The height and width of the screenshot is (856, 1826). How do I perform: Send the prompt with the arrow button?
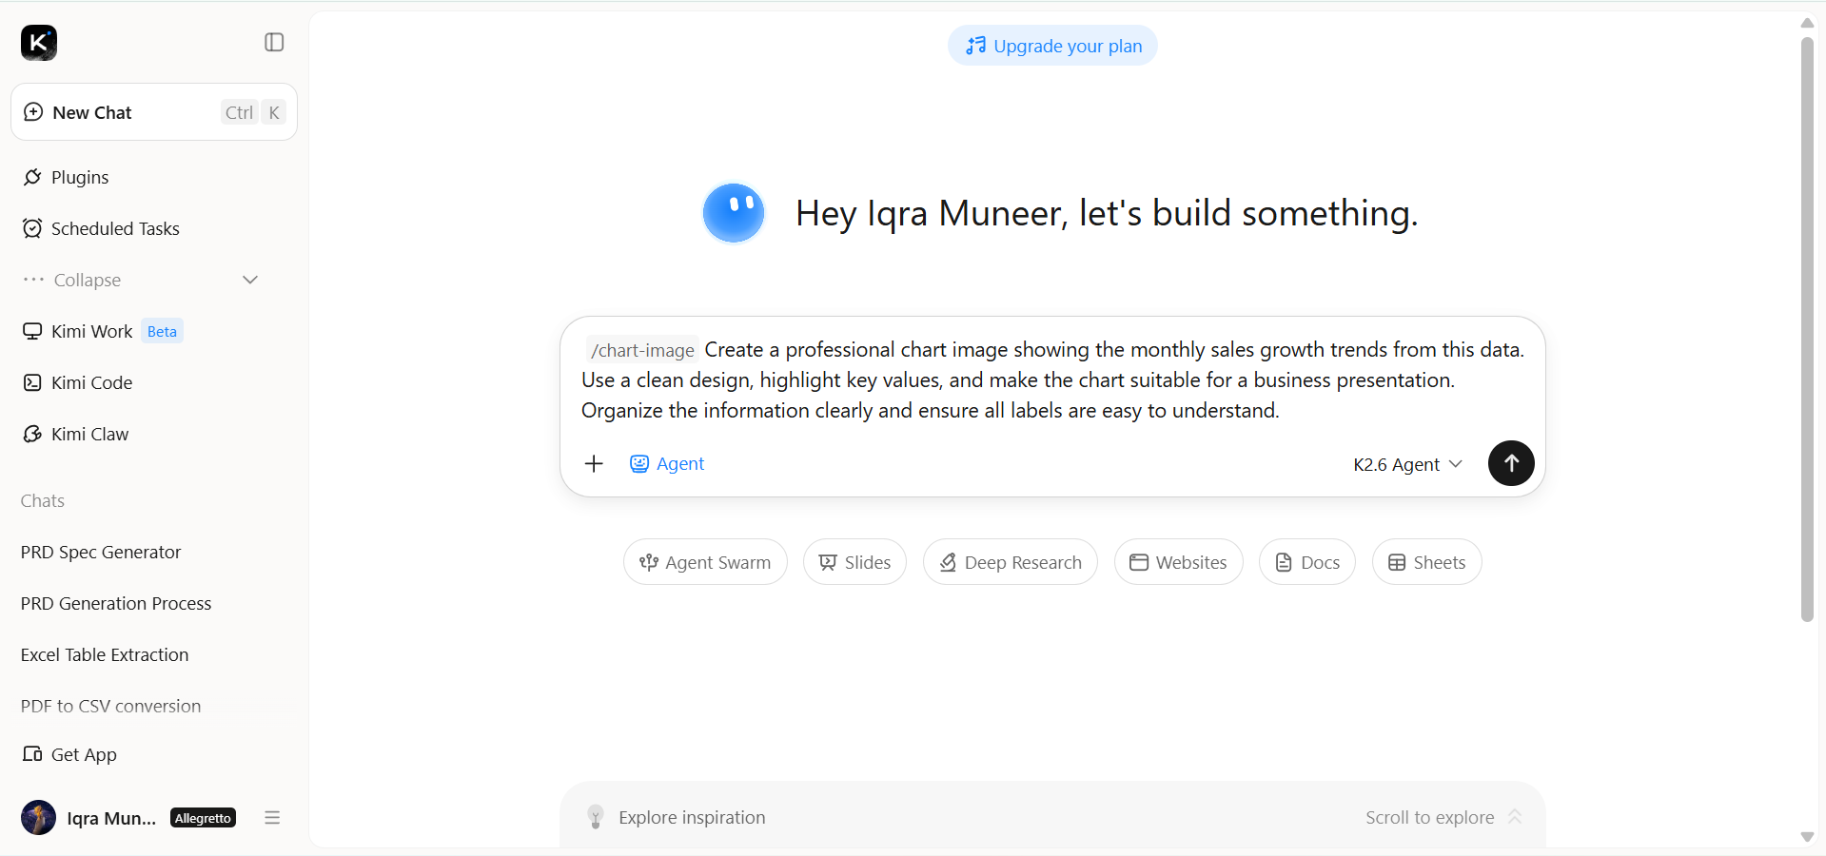[1511, 463]
